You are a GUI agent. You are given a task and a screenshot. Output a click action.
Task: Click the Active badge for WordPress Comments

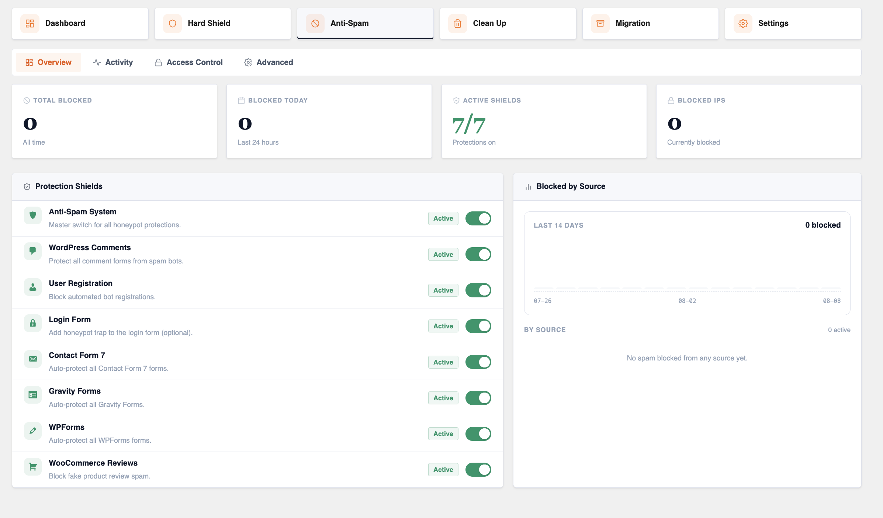(443, 254)
